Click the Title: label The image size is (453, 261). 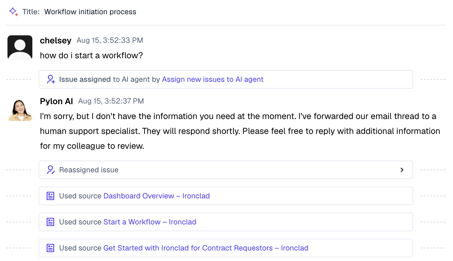click(x=31, y=12)
